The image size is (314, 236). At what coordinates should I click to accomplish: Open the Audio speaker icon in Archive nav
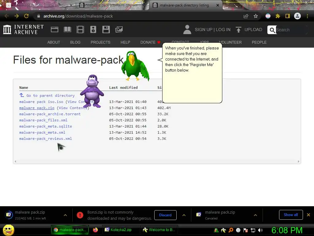(93, 29)
